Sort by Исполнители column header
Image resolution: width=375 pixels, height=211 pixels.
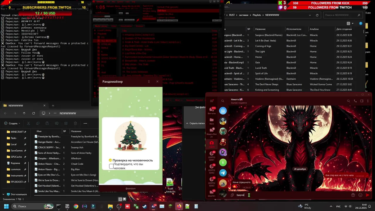[x=297, y=29]
